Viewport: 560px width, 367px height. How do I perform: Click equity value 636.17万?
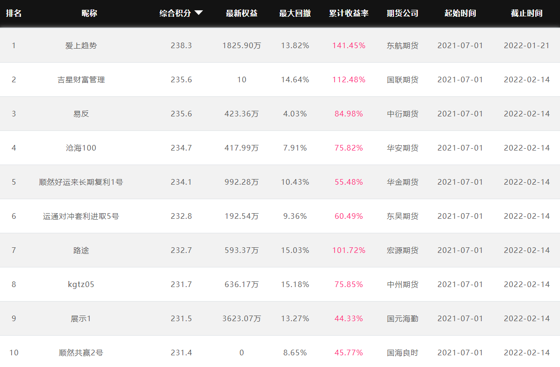click(242, 285)
